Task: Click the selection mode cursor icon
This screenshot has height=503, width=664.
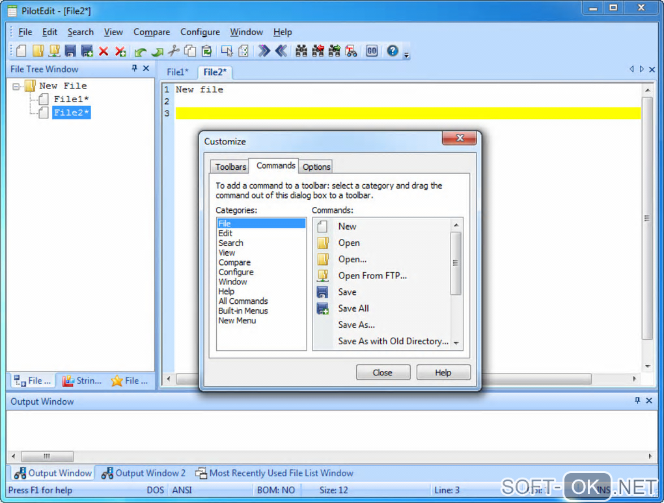Action: click(x=227, y=51)
